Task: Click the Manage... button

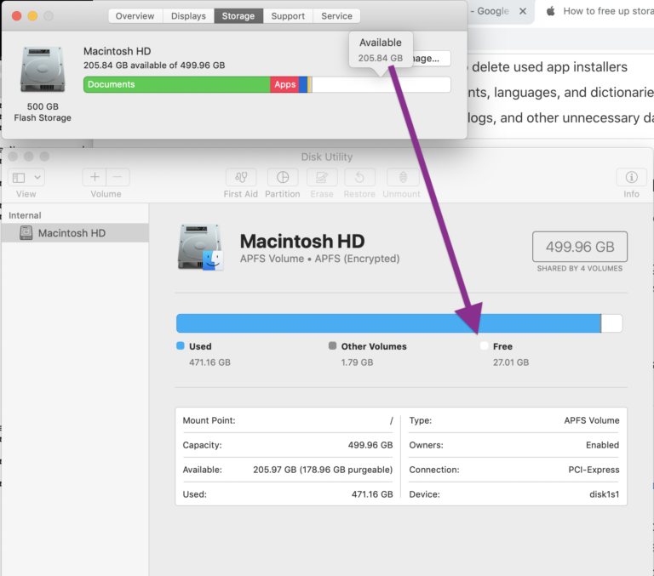Action: 431,59
